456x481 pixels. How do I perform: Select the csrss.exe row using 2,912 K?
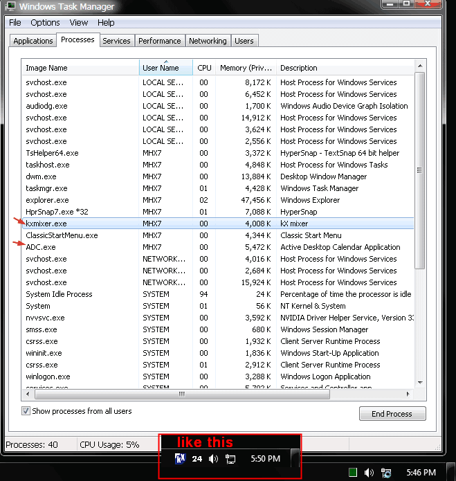pos(218,365)
